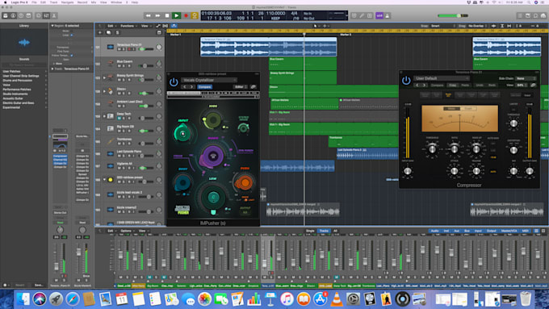Adjust volume slider on Tenacious Piano 01 track

coord(146,49)
